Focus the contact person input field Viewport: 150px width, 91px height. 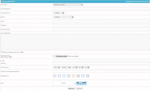101,29
